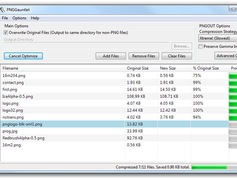The height and width of the screenshot is (178, 237).
Task: Click the Add Files button
Action: [x=111, y=56]
